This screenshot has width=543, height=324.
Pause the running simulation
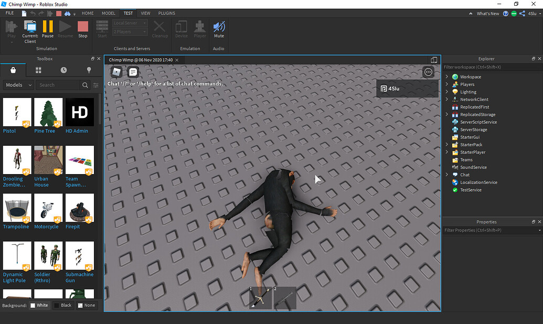coord(48,29)
